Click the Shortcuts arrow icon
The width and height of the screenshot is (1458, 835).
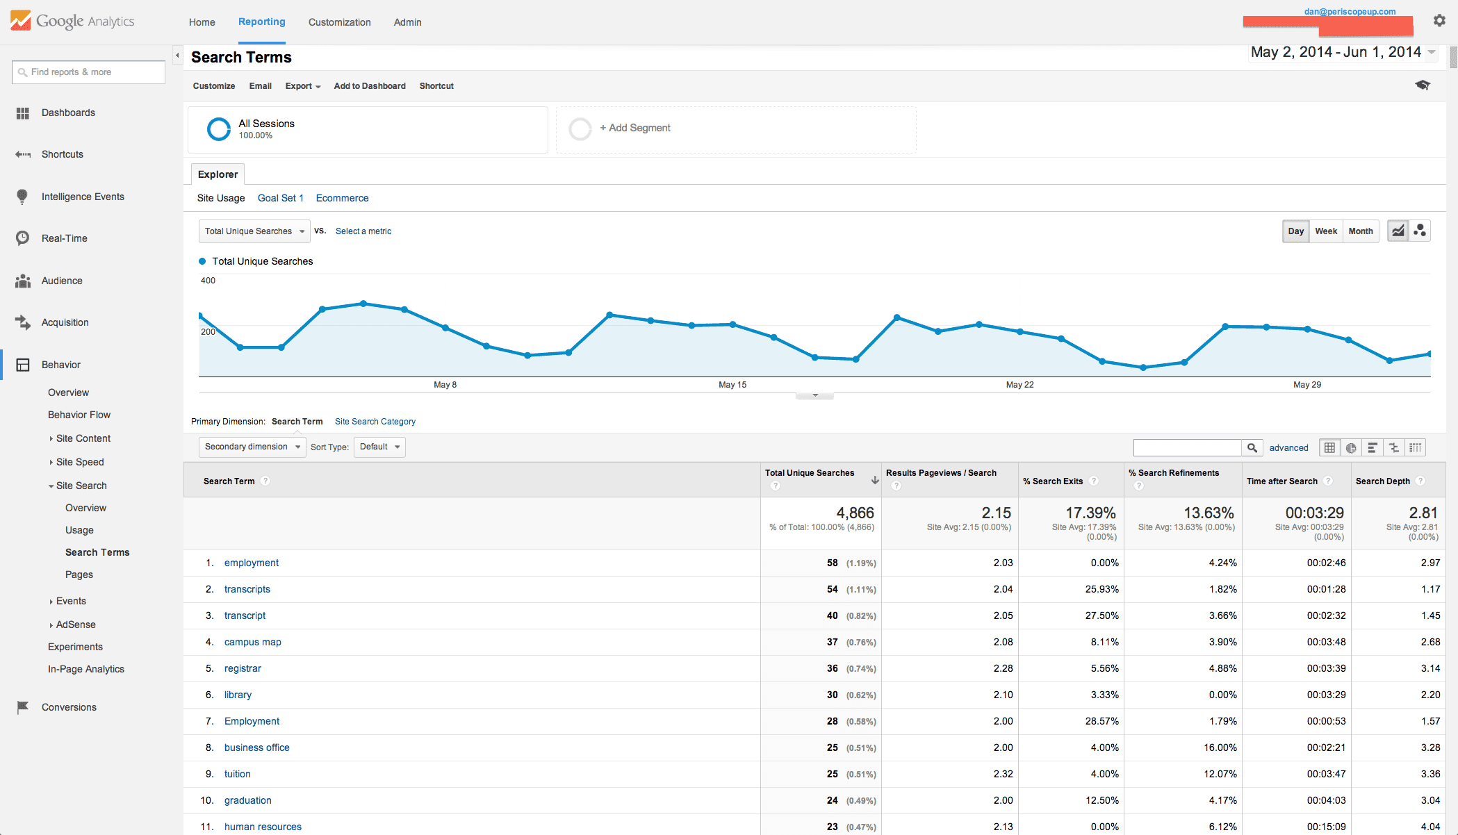[23, 154]
